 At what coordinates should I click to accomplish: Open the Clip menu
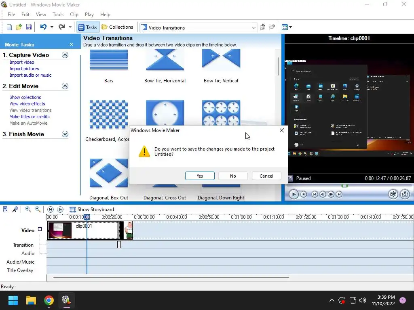[x=74, y=15]
